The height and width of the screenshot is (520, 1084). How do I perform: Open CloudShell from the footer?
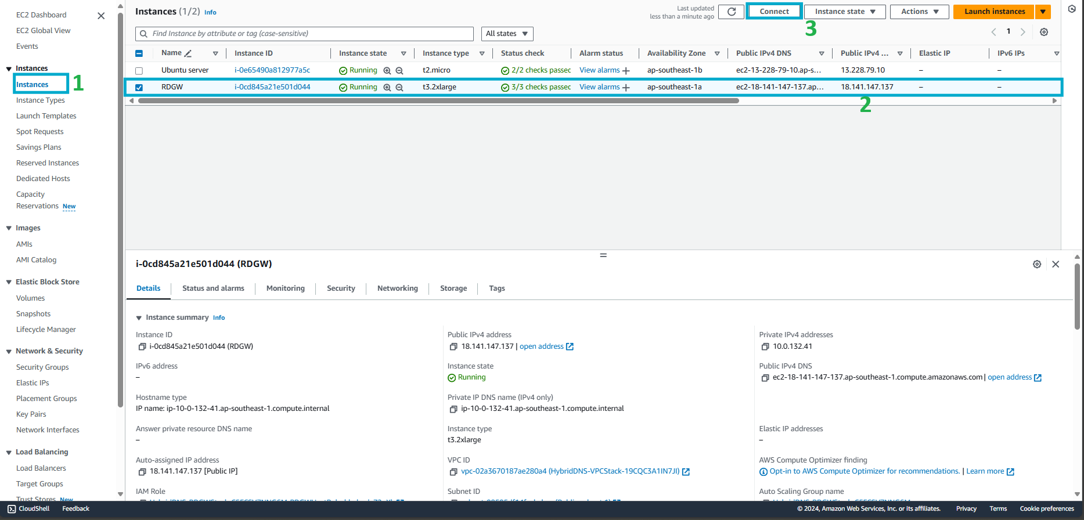pyautogui.click(x=28, y=508)
